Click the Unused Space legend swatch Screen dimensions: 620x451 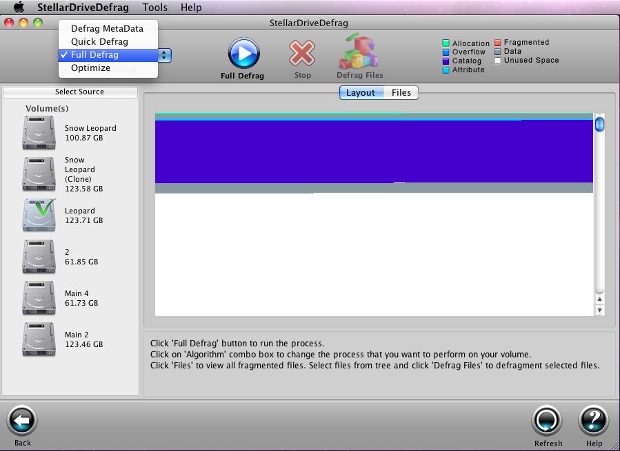(497, 61)
